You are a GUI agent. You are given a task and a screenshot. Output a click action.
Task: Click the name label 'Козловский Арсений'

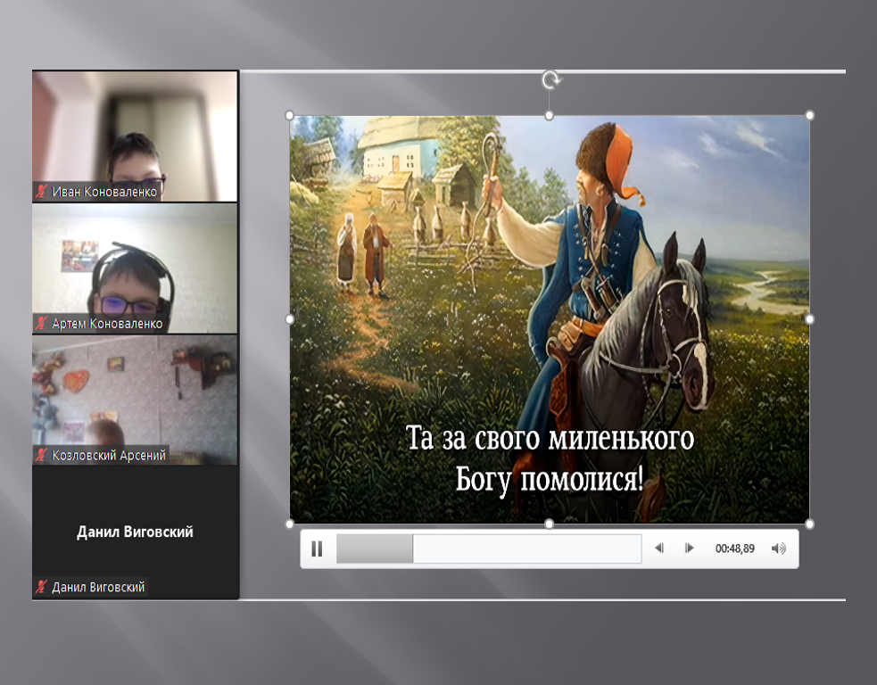(x=109, y=455)
